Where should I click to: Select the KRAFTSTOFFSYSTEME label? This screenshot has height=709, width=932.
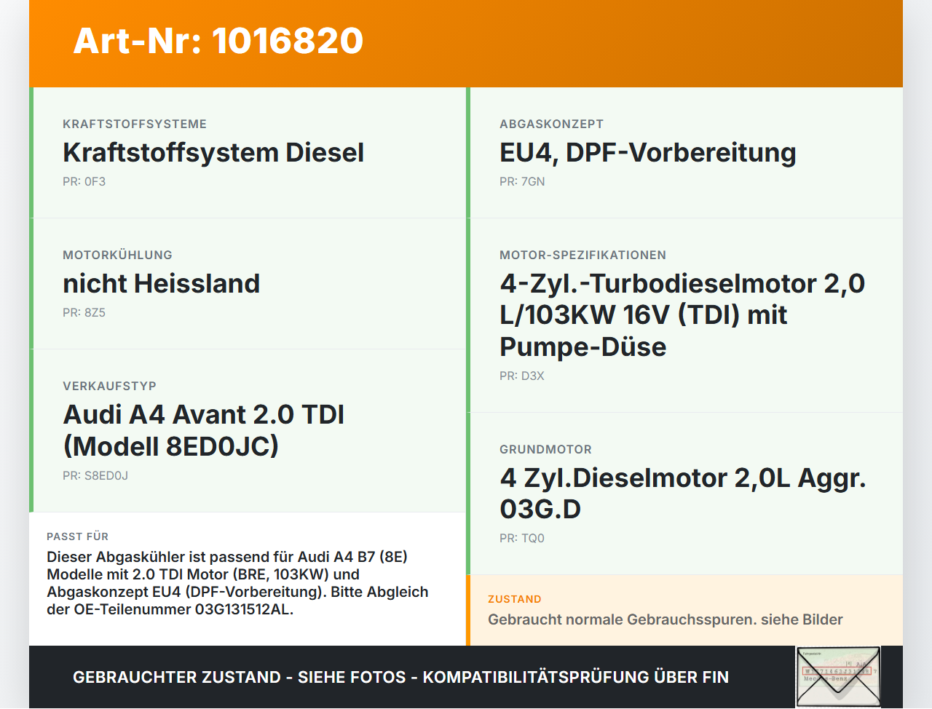(x=135, y=124)
